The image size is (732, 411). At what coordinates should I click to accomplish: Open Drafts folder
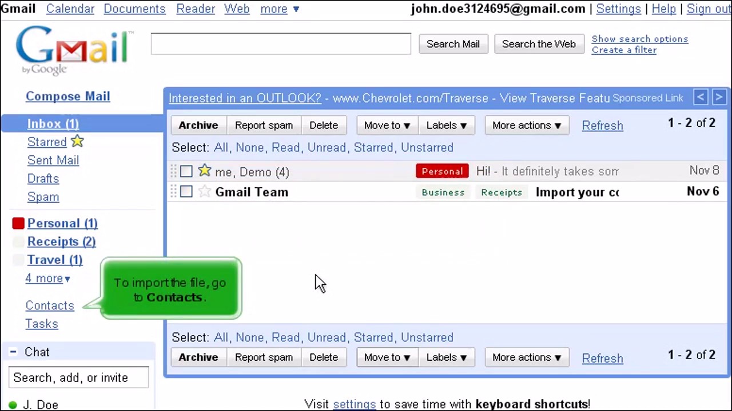pos(43,179)
